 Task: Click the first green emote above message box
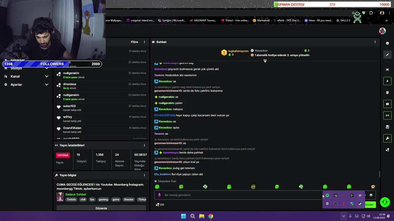tap(157, 187)
